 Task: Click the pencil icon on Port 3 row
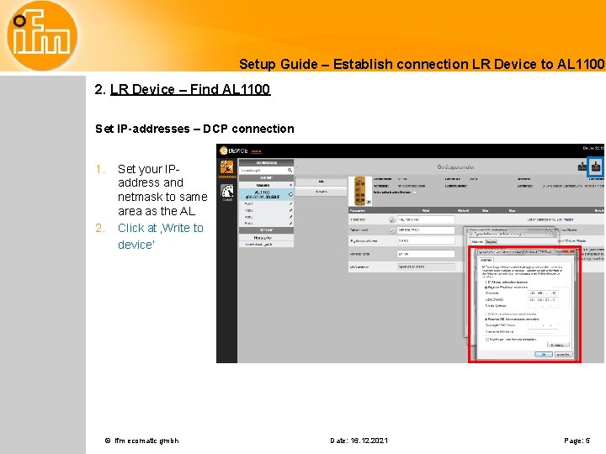(x=290, y=217)
